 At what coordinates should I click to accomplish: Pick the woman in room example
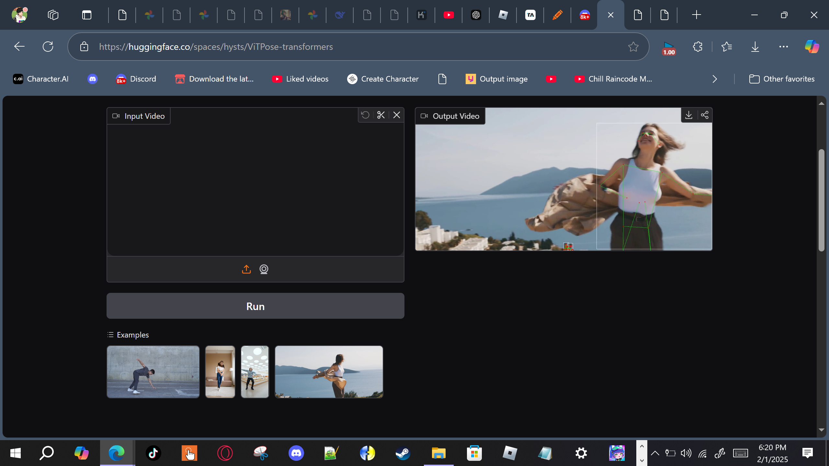pyautogui.click(x=220, y=372)
